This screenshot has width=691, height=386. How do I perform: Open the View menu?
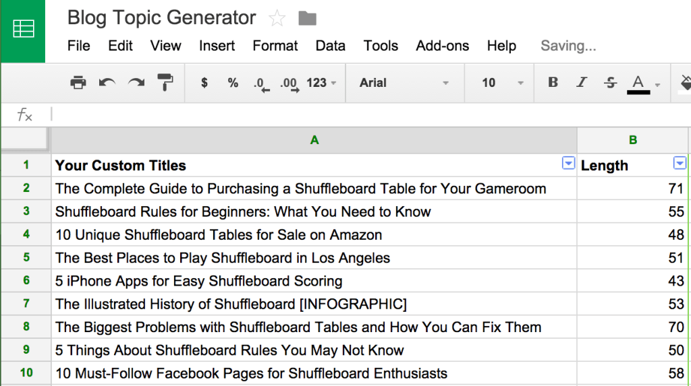click(x=165, y=46)
